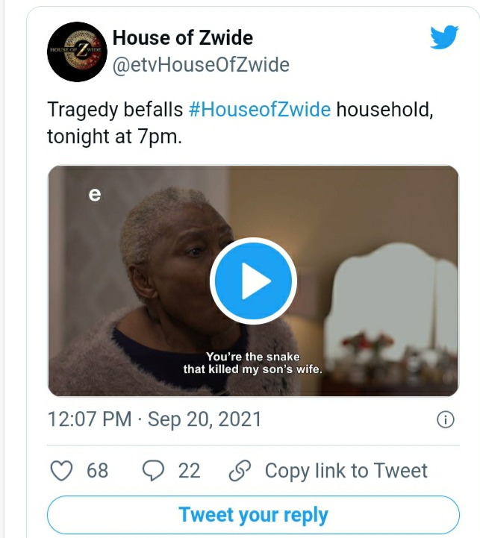Click the tweet text 'tonight at 7pm'

pos(114,137)
